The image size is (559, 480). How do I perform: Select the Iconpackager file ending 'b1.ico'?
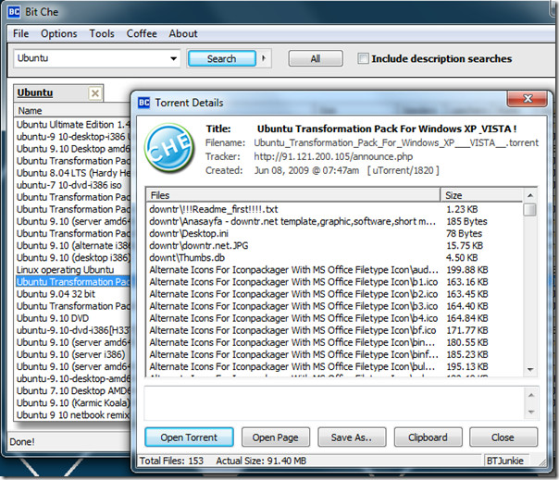click(x=334, y=282)
